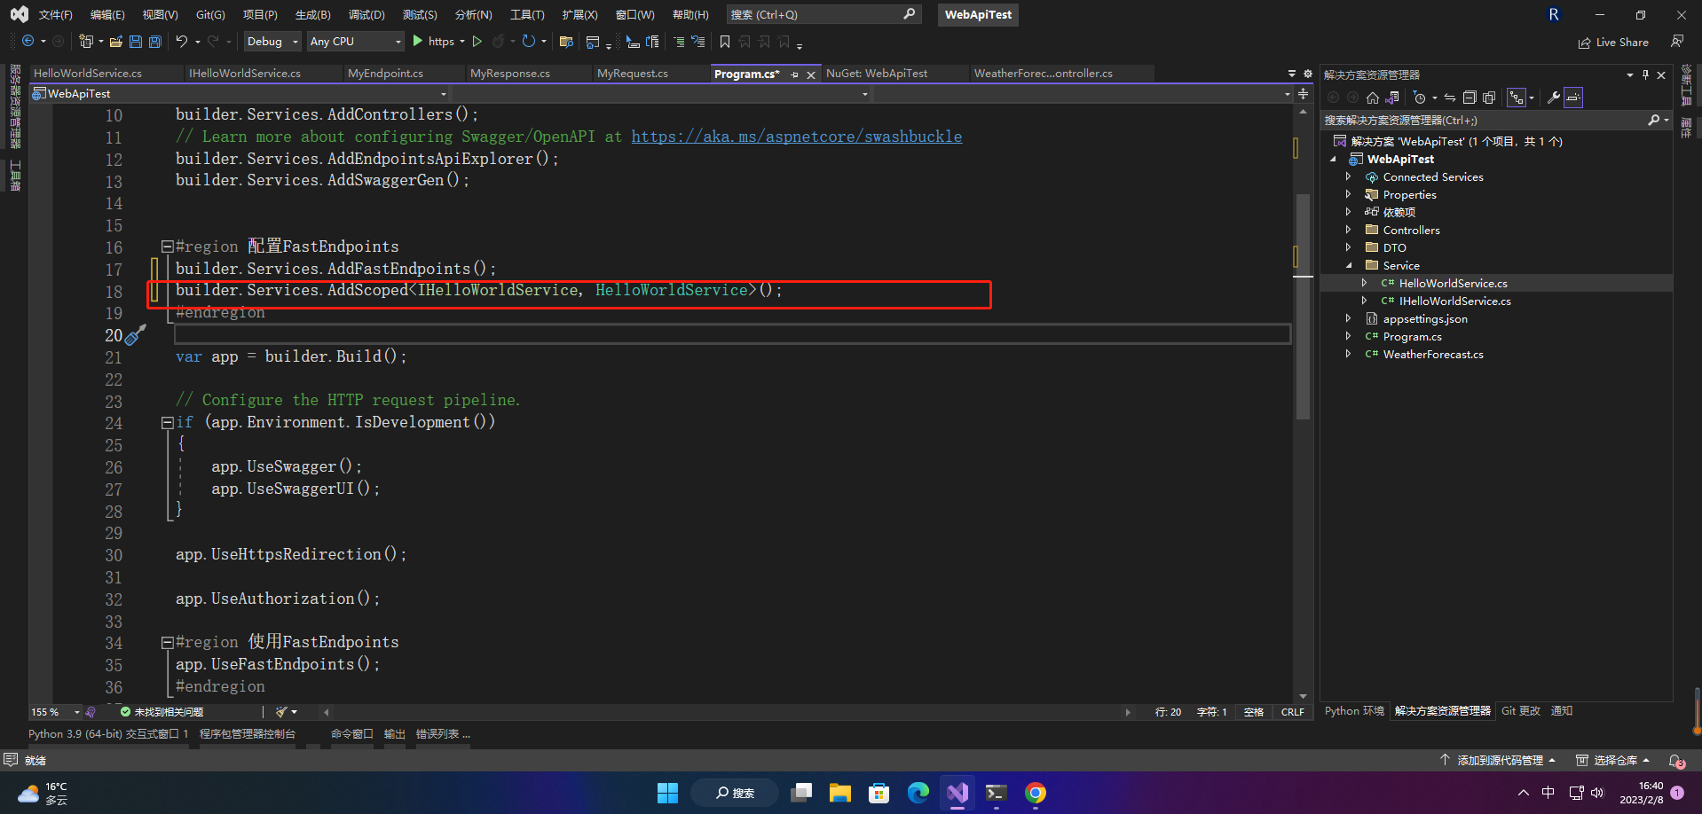Click the Open File folder icon
The image size is (1702, 814).
pos(116,42)
